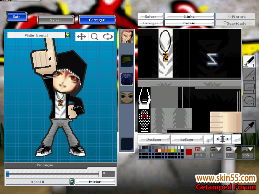The width and height of the screenshot is (259, 194).
Task: Click the magnifier zoom icon in preview
Action: click(x=95, y=37)
